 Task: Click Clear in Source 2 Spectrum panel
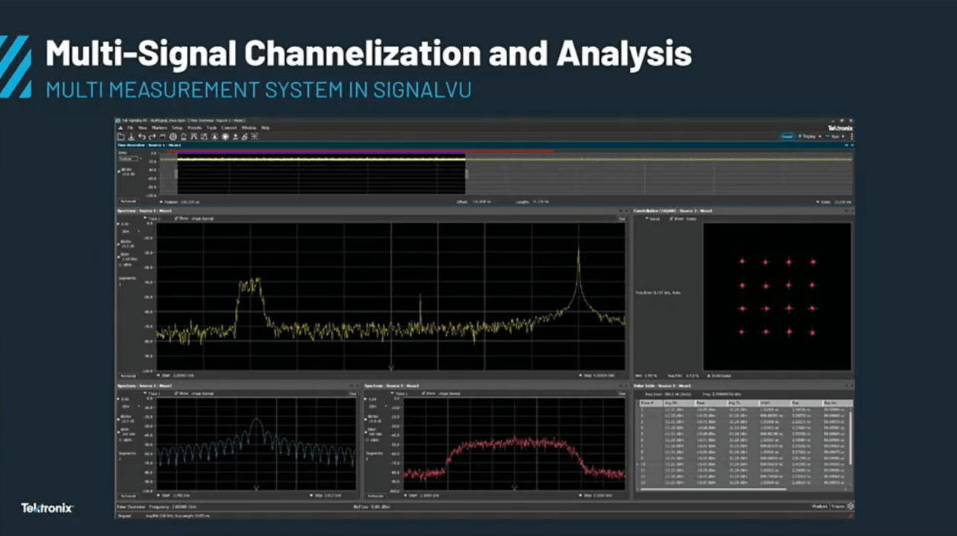[x=352, y=394]
